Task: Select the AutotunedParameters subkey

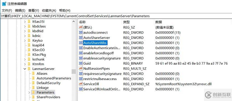Action: 54,78
